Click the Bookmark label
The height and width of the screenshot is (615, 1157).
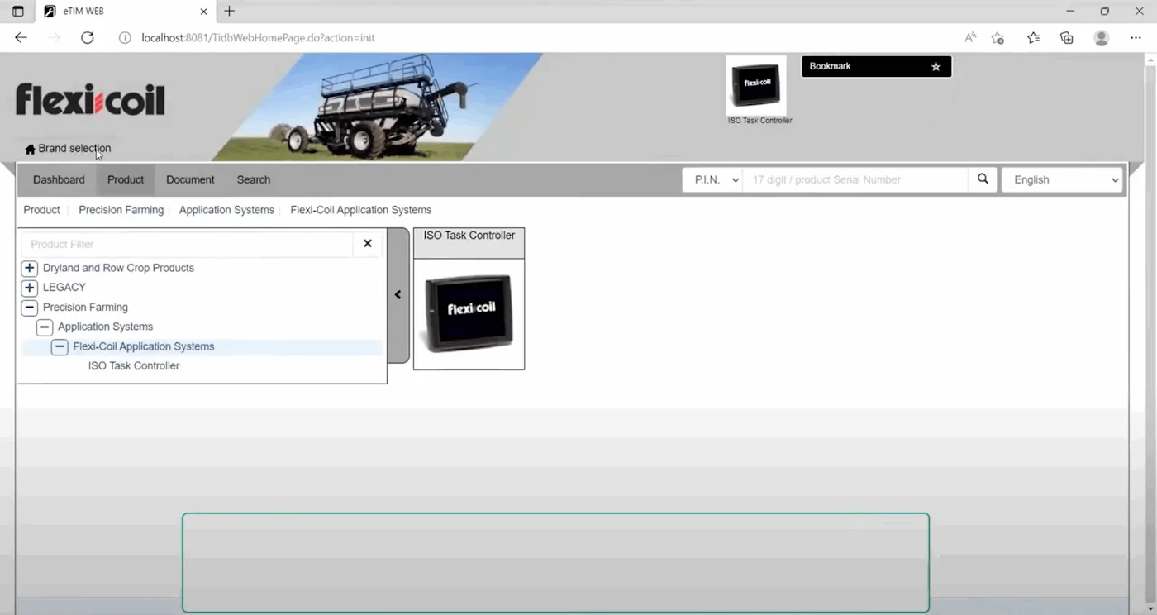pos(830,66)
